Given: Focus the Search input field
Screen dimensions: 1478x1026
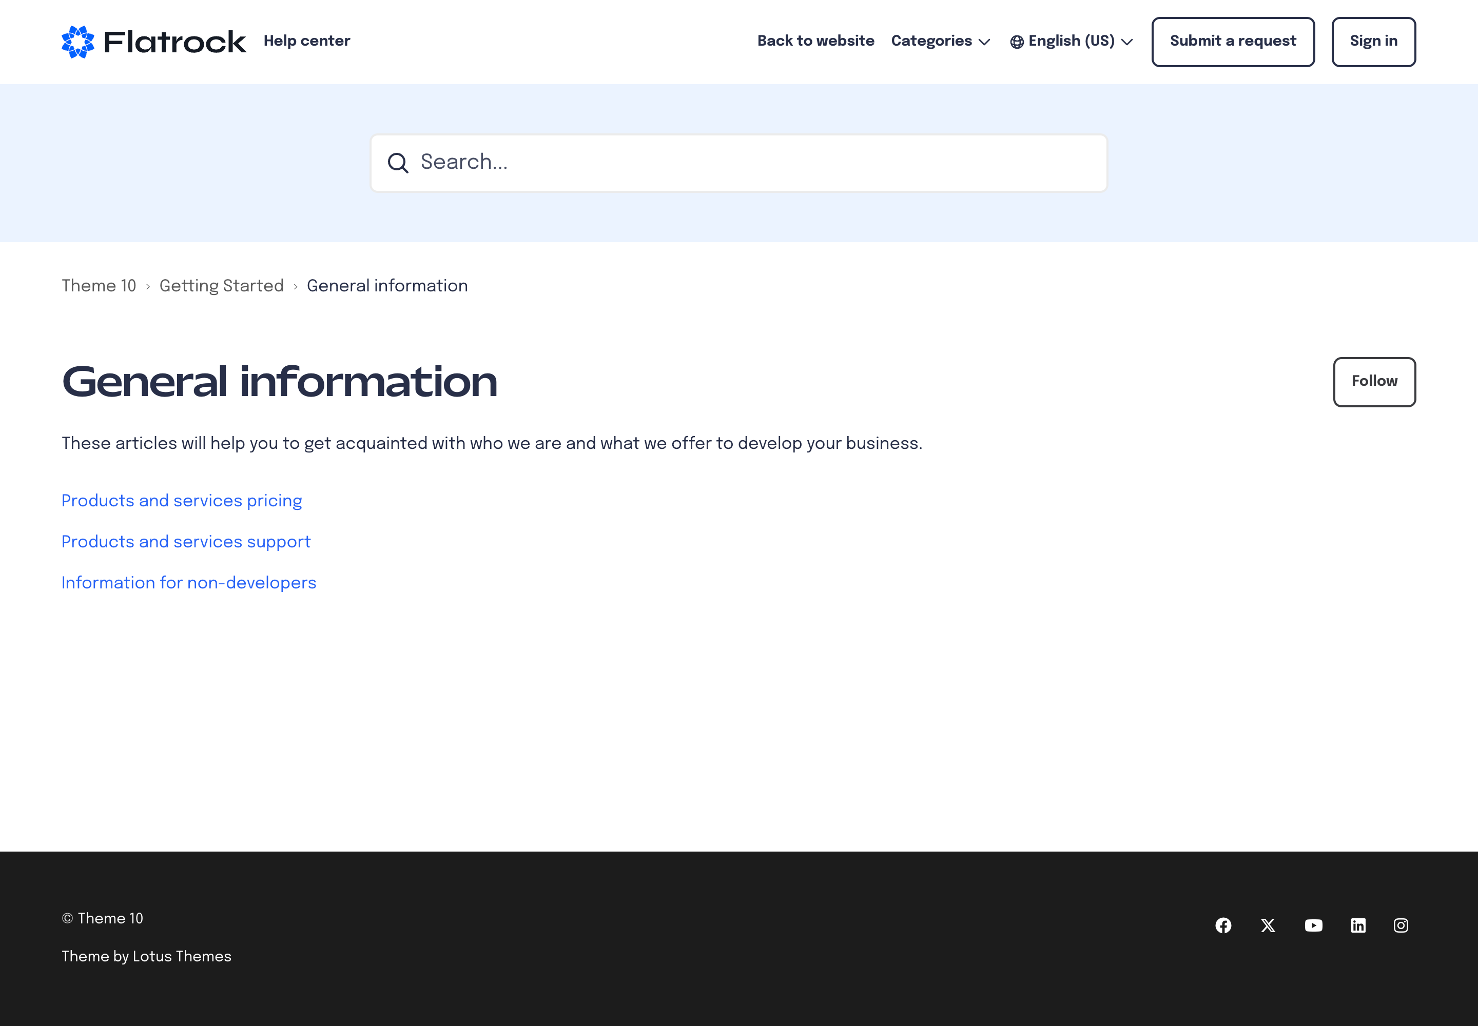Looking at the screenshot, I should coord(752,163).
